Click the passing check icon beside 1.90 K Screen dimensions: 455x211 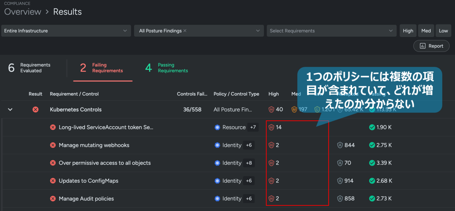[x=372, y=128]
